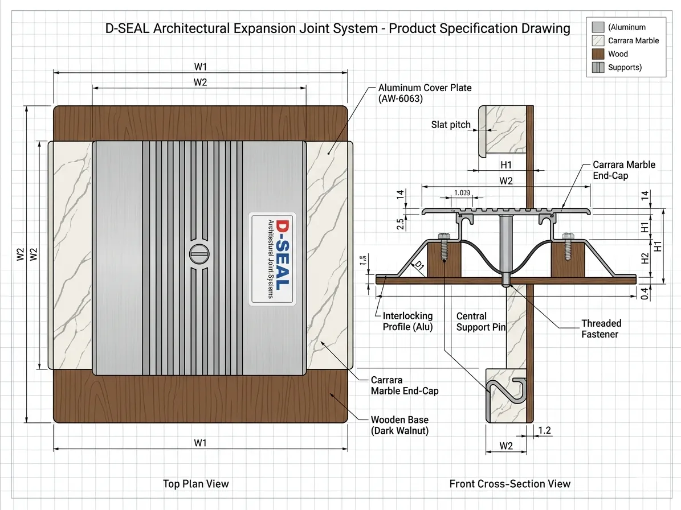681x510 pixels.
Task: Click the 1.2 dimension value
Action: 545,430
